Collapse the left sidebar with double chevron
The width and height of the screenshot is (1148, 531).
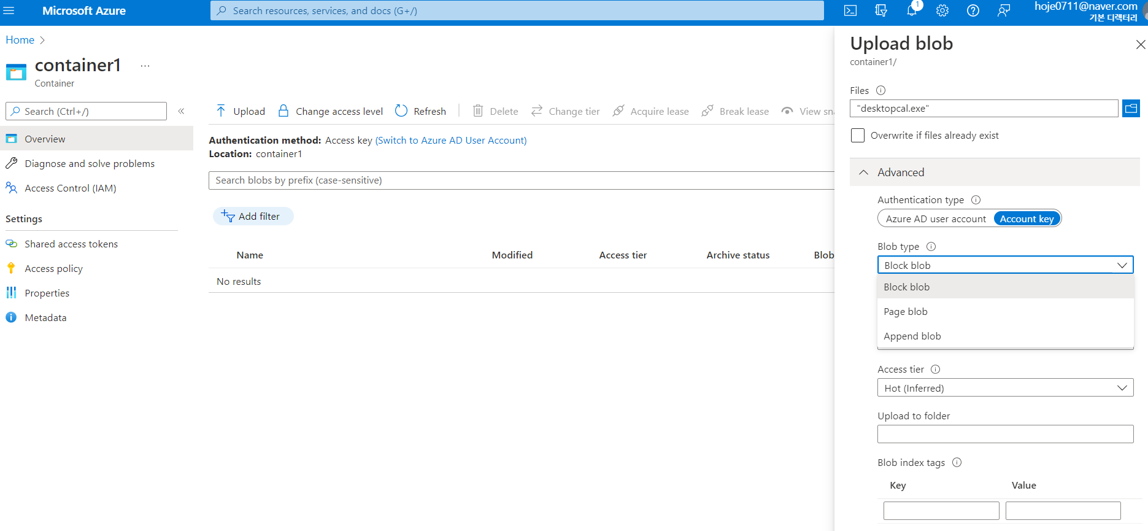[x=182, y=111]
